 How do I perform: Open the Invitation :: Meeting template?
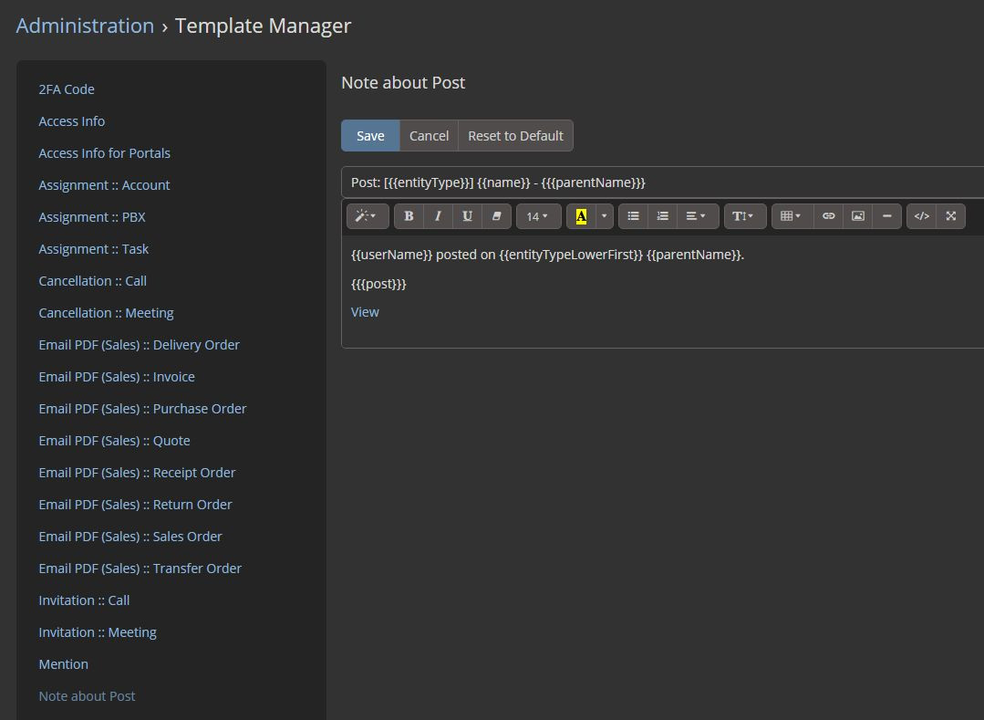[98, 632]
